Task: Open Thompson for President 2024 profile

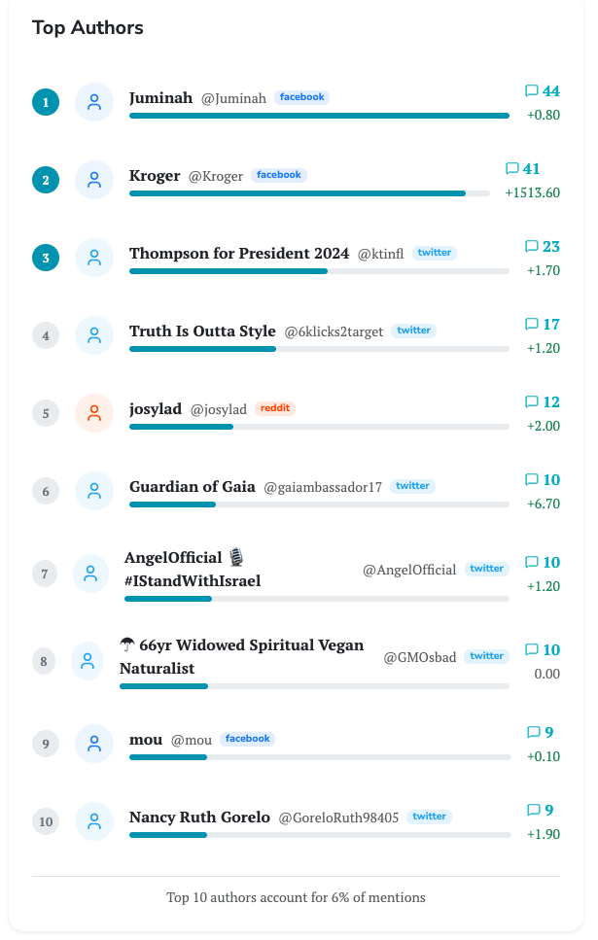Action: [239, 254]
